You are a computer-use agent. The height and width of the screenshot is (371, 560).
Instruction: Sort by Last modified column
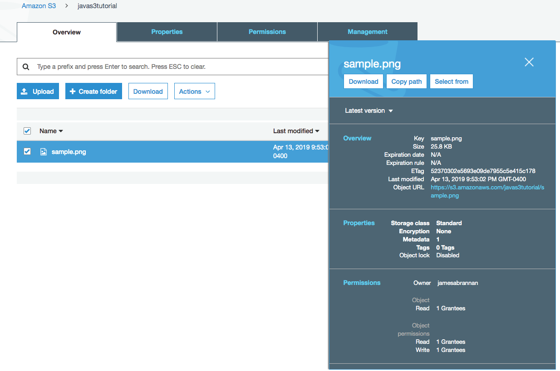[x=296, y=131]
